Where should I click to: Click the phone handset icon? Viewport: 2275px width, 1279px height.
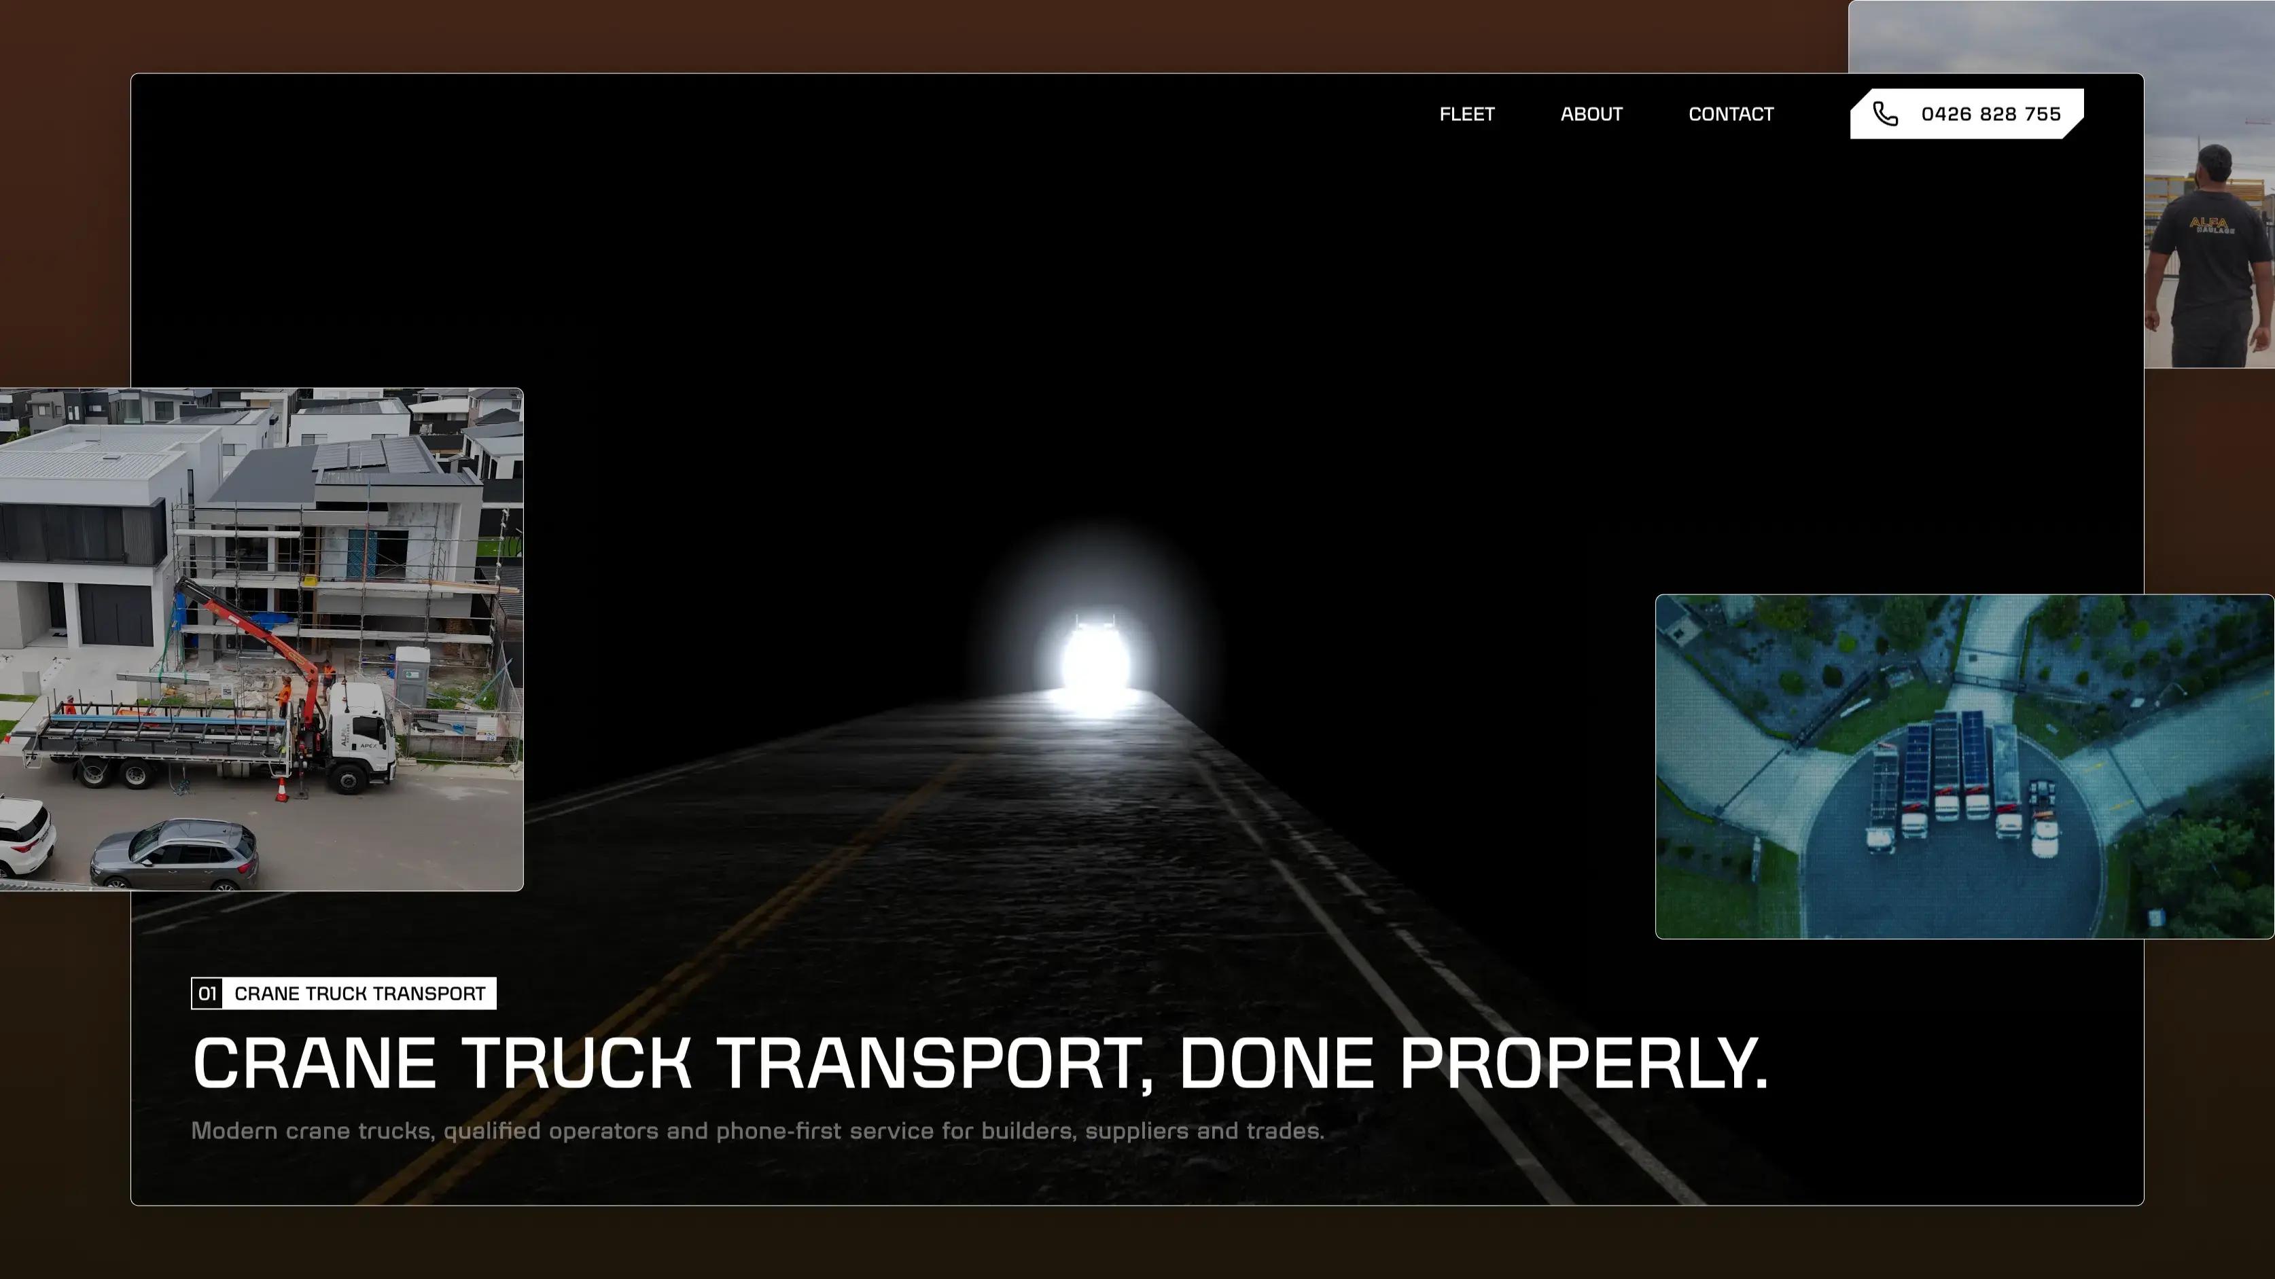point(1886,114)
